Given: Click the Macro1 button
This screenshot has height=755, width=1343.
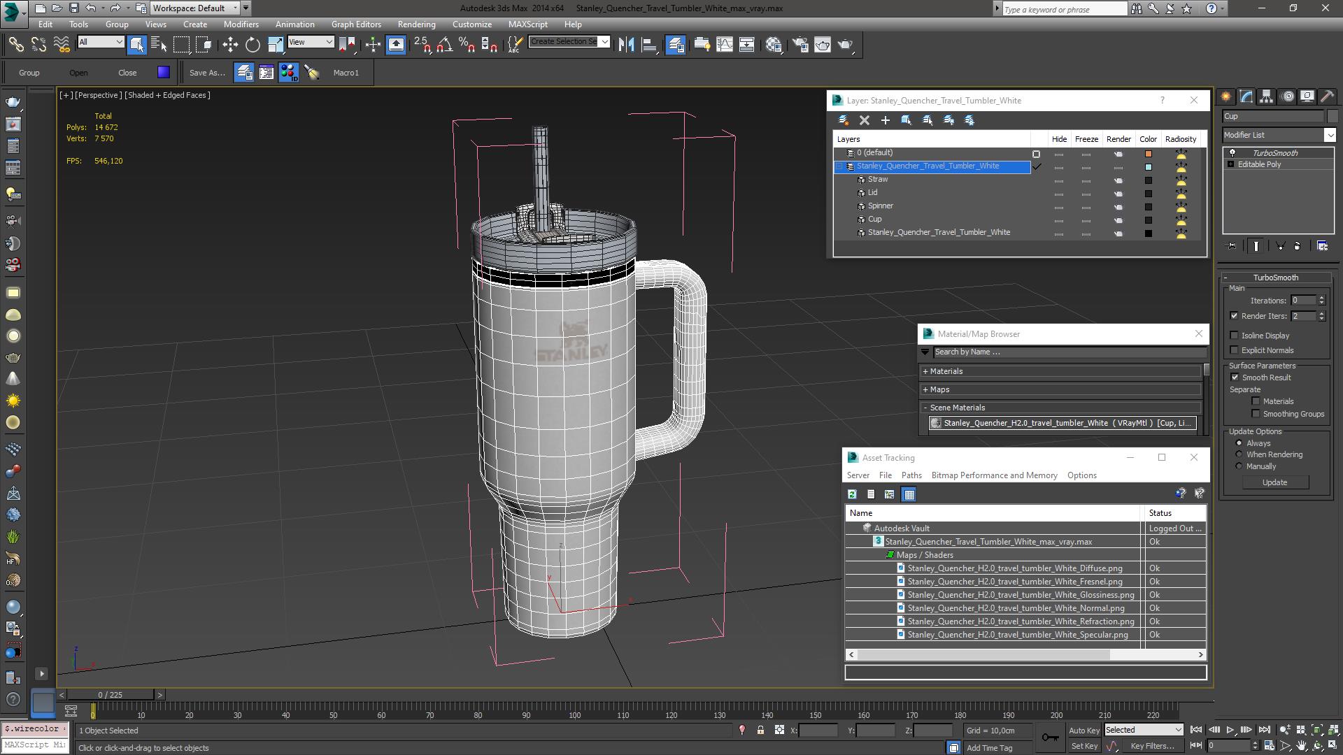Looking at the screenshot, I should [x=346, y=73].
